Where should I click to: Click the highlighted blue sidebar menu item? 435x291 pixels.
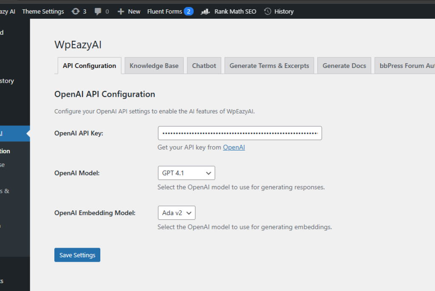[14, 133]
